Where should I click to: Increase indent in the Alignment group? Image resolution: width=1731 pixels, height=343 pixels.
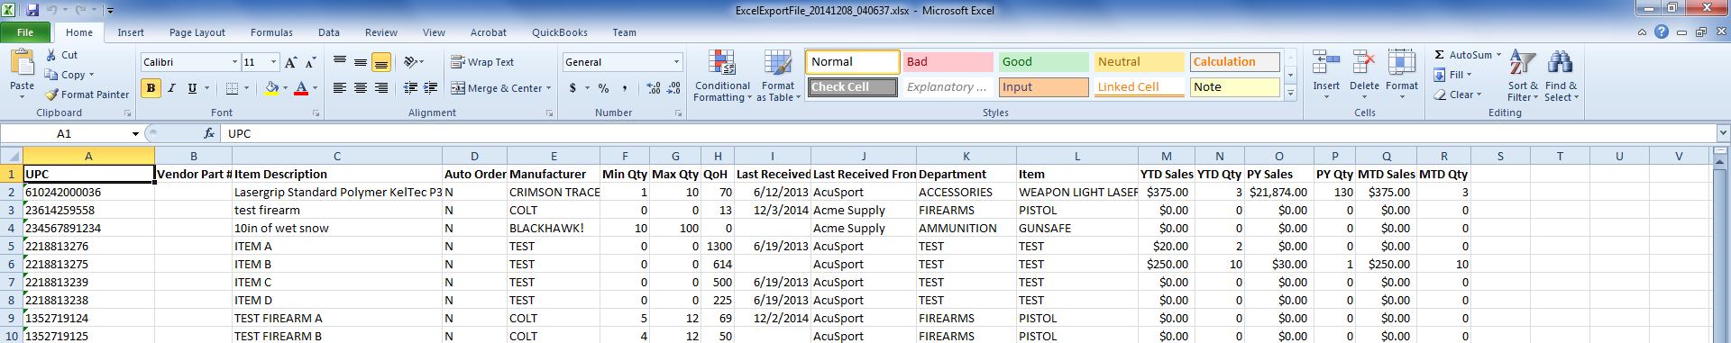[x=431, y=88]
